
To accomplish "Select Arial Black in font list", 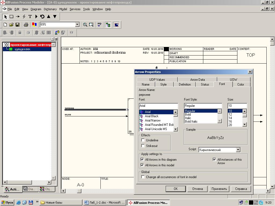I will pos(156,116).
